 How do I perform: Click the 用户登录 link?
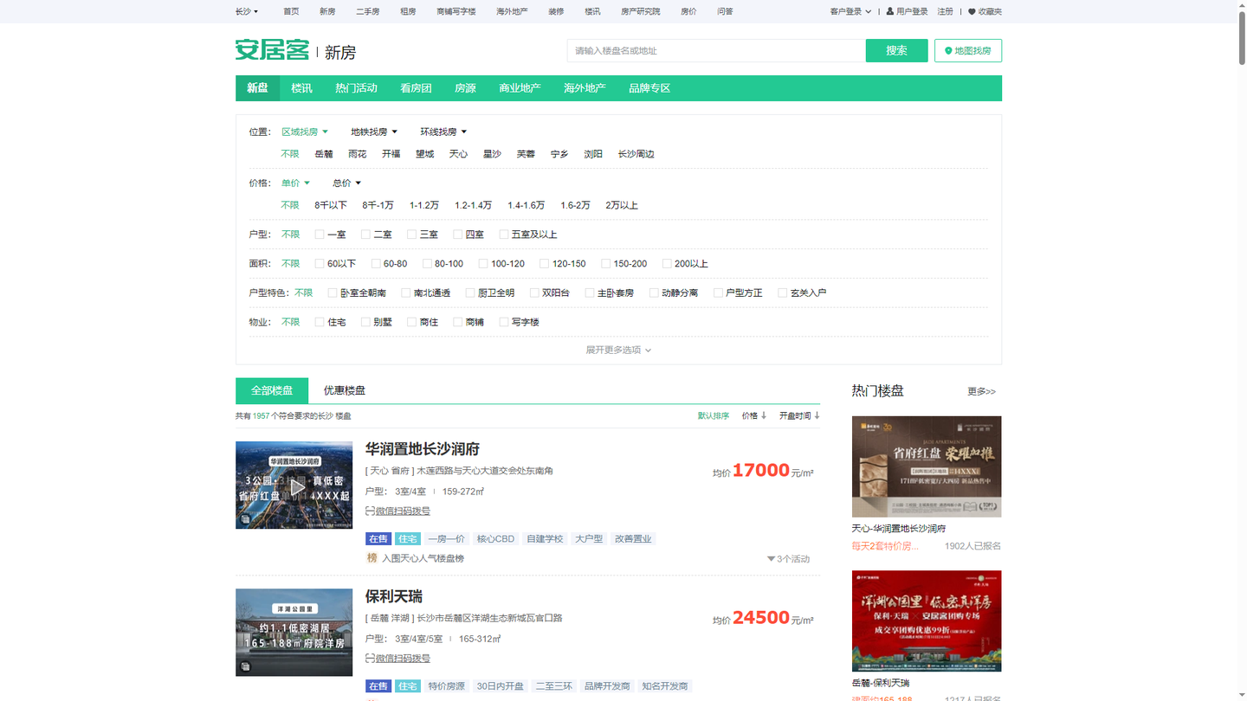[907, 11]
